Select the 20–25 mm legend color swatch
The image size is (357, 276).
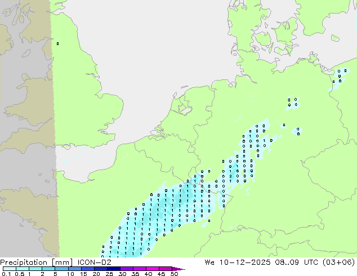tap(100, 269)
